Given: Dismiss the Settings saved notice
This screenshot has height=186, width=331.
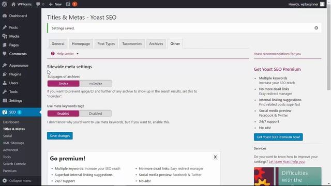Looking at the screenshot, I should [316, 28].
